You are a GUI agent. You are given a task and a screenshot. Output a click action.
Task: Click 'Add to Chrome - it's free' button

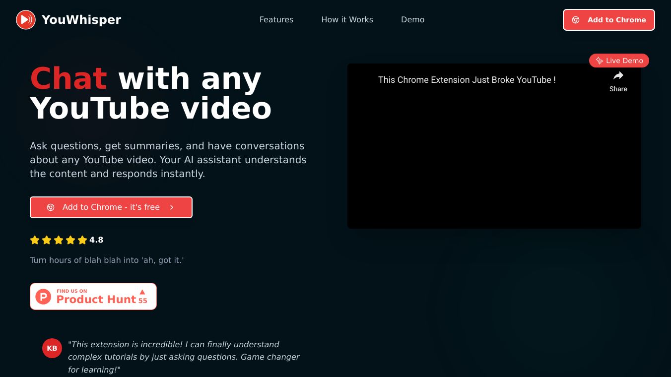(x=111, y=207)
